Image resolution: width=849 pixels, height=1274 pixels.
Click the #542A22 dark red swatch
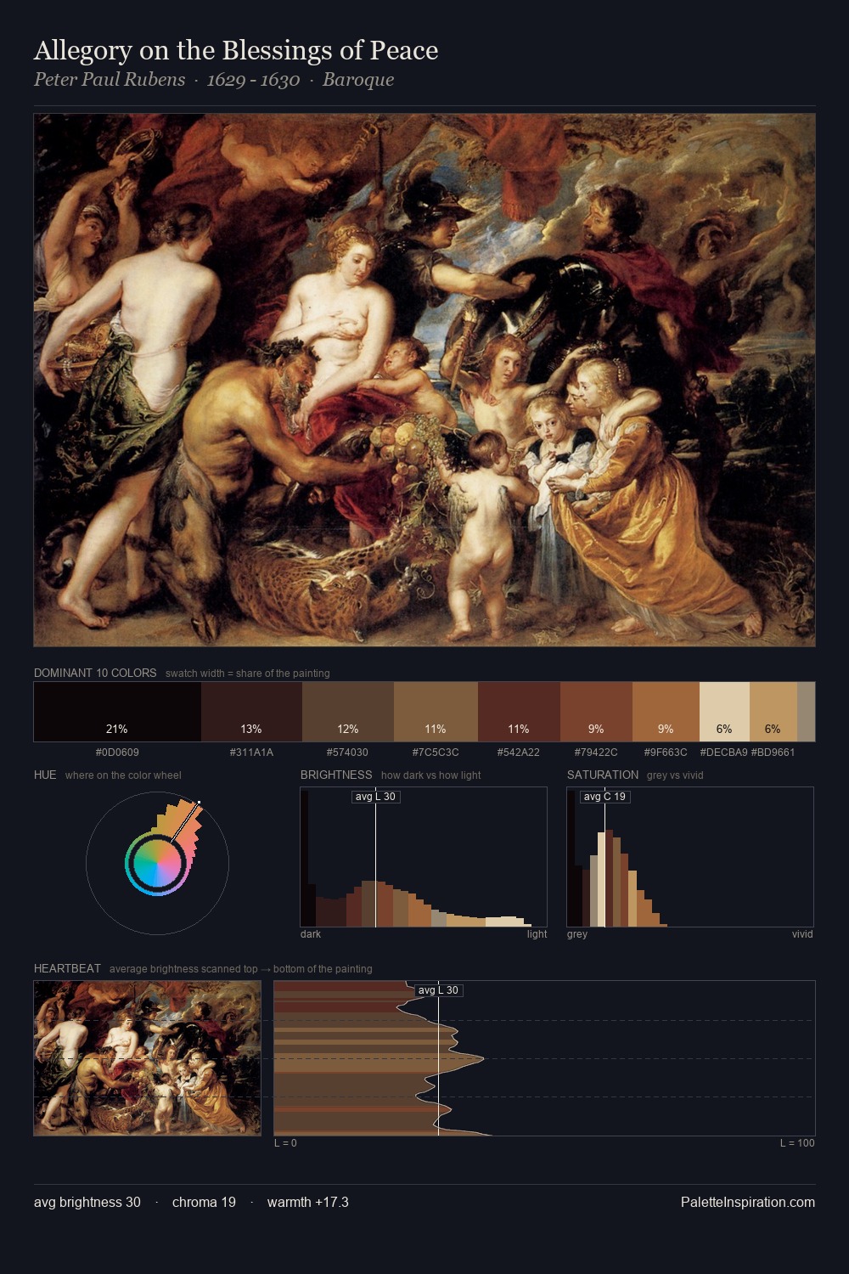point(519,712)
